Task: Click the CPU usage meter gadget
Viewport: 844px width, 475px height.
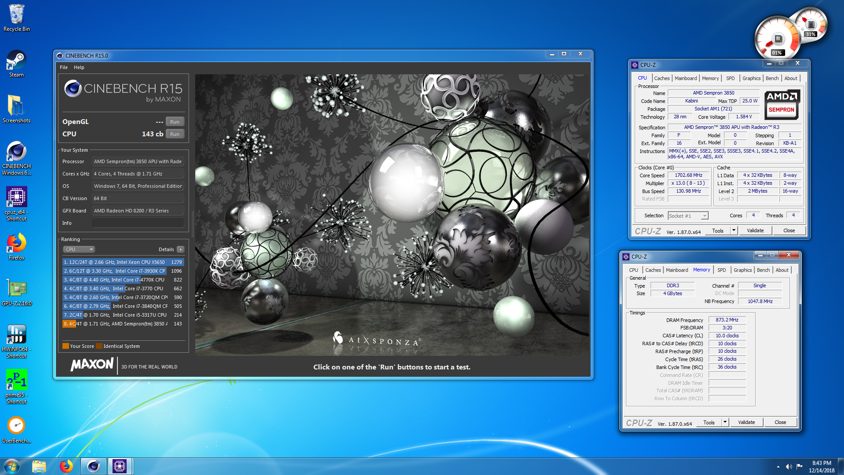Action: tap(777, 38)
